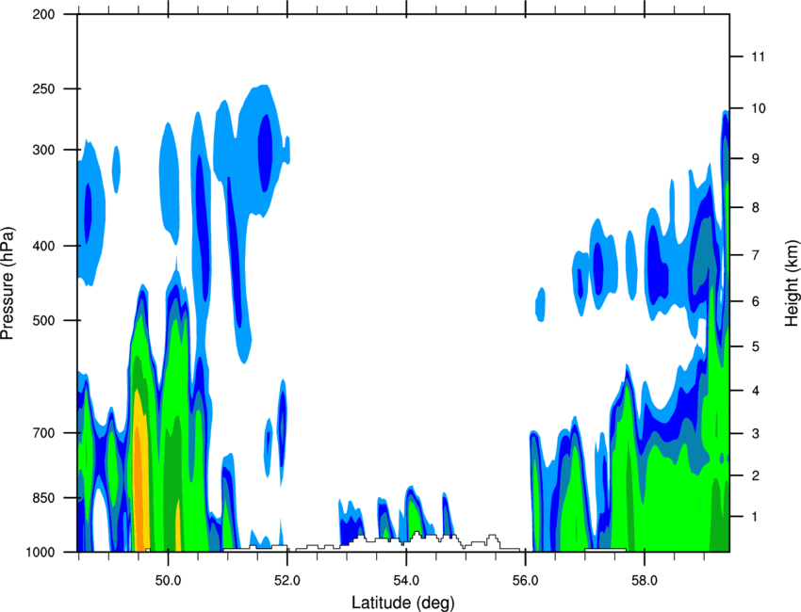801x612 pixels.
Task: Click the 'Latitude (deg)' axis title
Action: (x=403, y=603)
